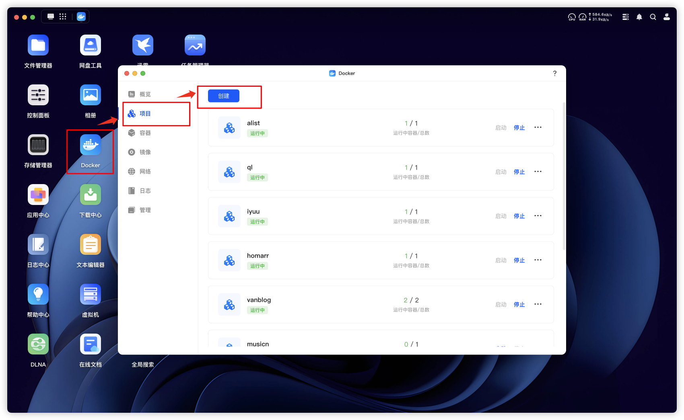Click the 运行中 status badge under alist

258,133
